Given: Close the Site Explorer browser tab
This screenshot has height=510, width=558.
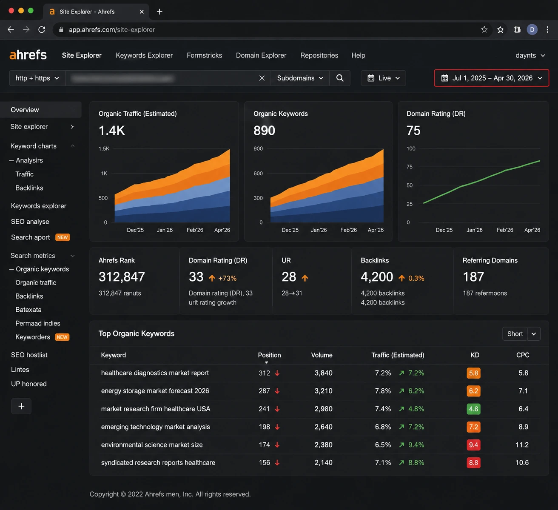Looking at the screenshot, I should coord(142,11).
